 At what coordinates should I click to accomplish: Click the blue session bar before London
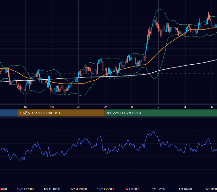[9, 113]
